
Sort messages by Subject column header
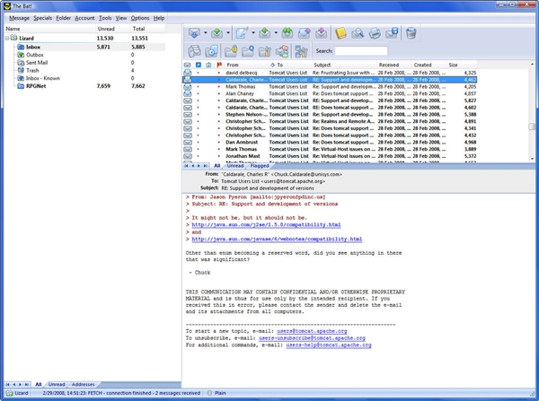click(x=323, y=65)
